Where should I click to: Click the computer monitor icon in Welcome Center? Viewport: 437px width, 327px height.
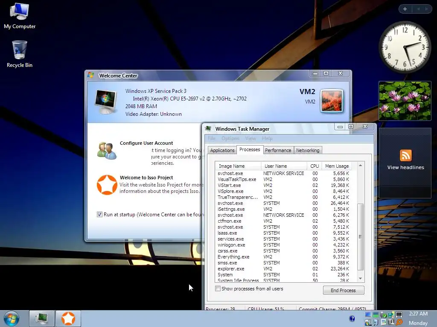pyautogui.click(x=106, y=102)
